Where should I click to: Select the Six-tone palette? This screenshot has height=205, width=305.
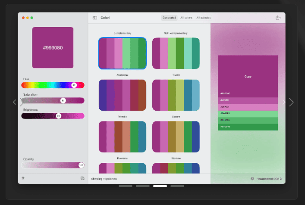point(176,168)
